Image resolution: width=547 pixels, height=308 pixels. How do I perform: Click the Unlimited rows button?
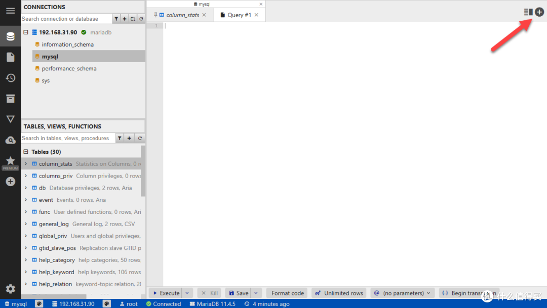[339, 293]
